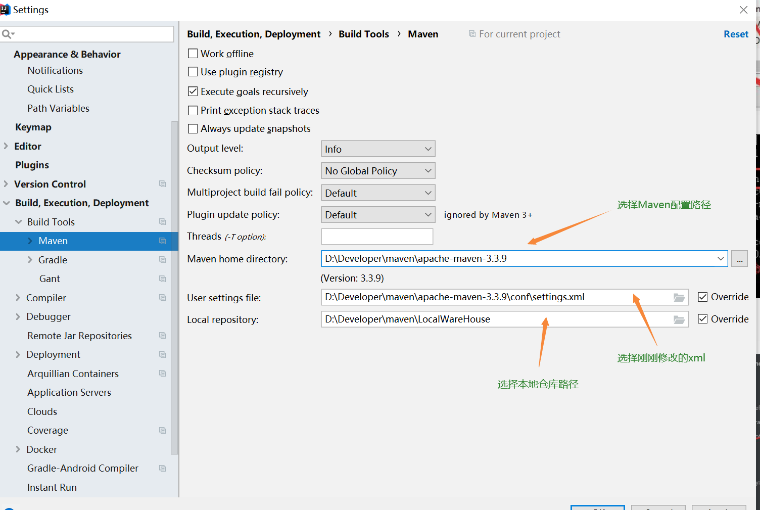760x510 pixels.
Task: Click the project-level icon beside Build Tools
Action: pyautogui.click(x=163, y=222)
